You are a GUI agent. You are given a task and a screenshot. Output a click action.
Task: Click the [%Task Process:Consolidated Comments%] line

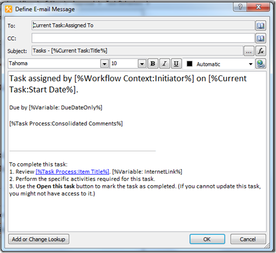pos(66,123)
